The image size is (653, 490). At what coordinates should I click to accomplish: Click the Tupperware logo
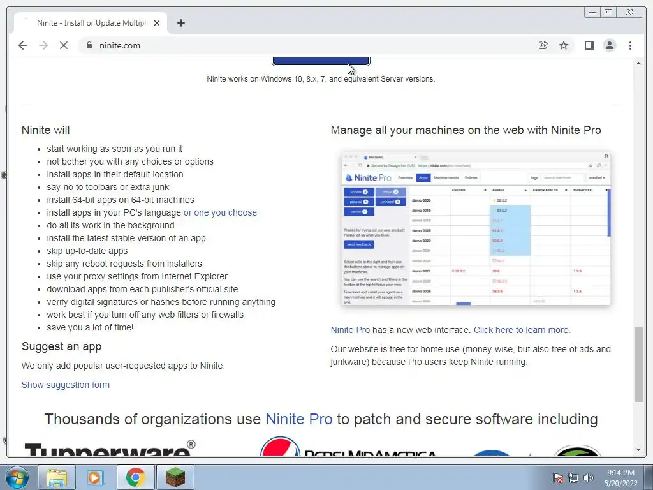tap(110, 448)
